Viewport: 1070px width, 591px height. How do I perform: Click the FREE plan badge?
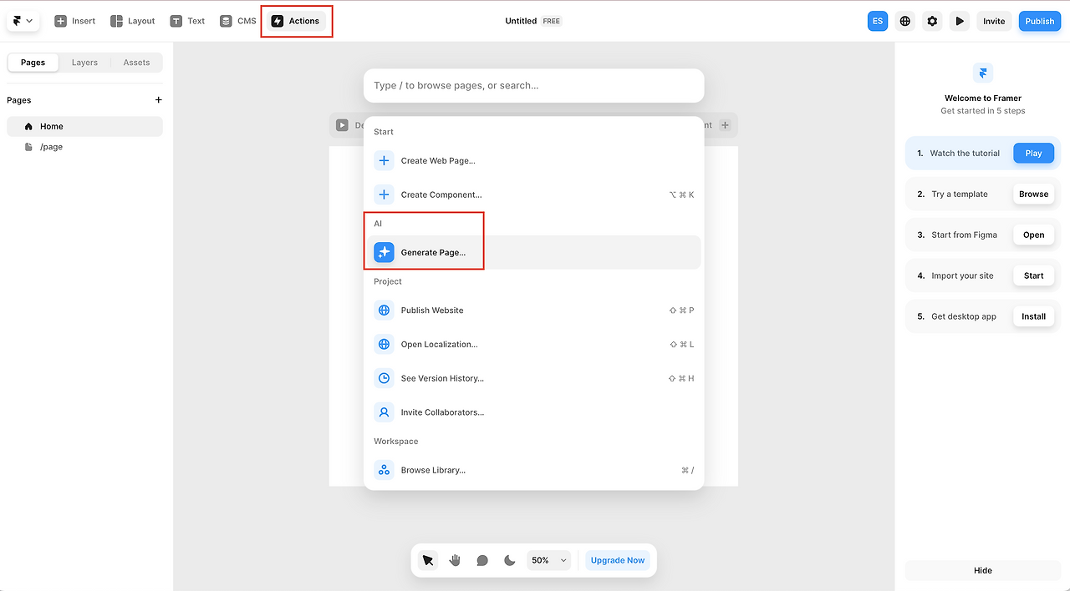[x=552, y=21]
